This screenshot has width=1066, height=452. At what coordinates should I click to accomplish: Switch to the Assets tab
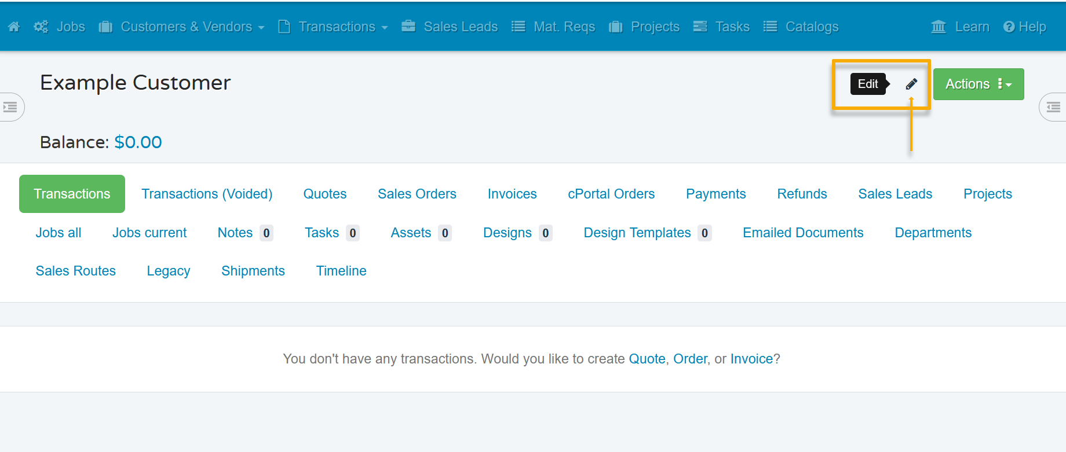pyautogui.click(x=421, y=233)
